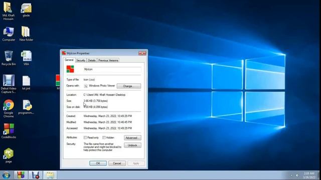
Task: Select the programm Python file icon
Action: point(27,105)
